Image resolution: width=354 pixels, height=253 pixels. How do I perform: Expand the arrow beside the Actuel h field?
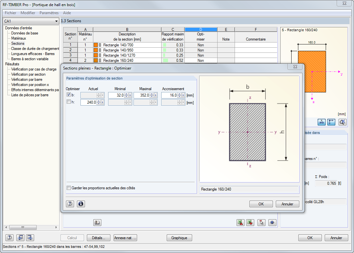(102, 103)
